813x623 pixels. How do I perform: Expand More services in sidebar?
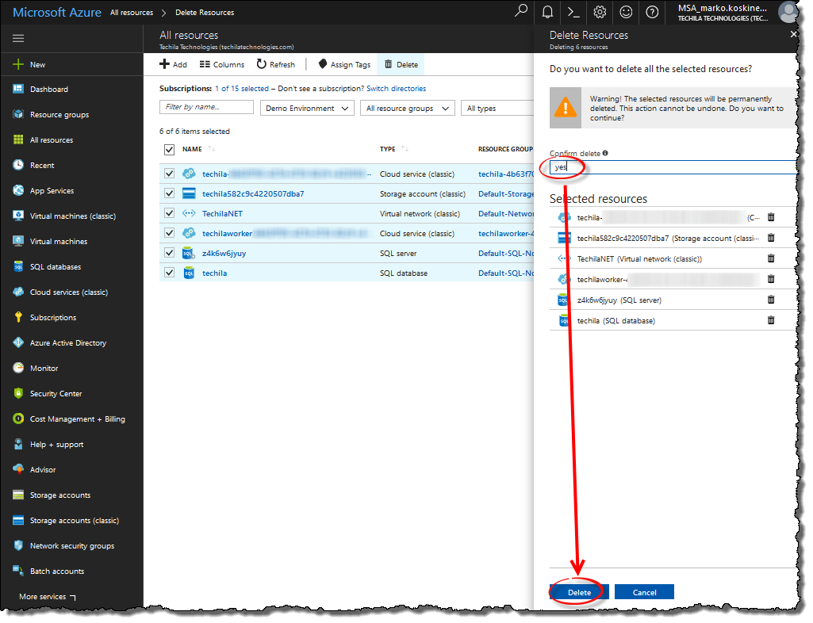pos(47,597)
